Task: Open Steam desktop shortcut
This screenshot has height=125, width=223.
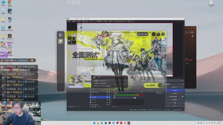Action: tap(10, 20)
